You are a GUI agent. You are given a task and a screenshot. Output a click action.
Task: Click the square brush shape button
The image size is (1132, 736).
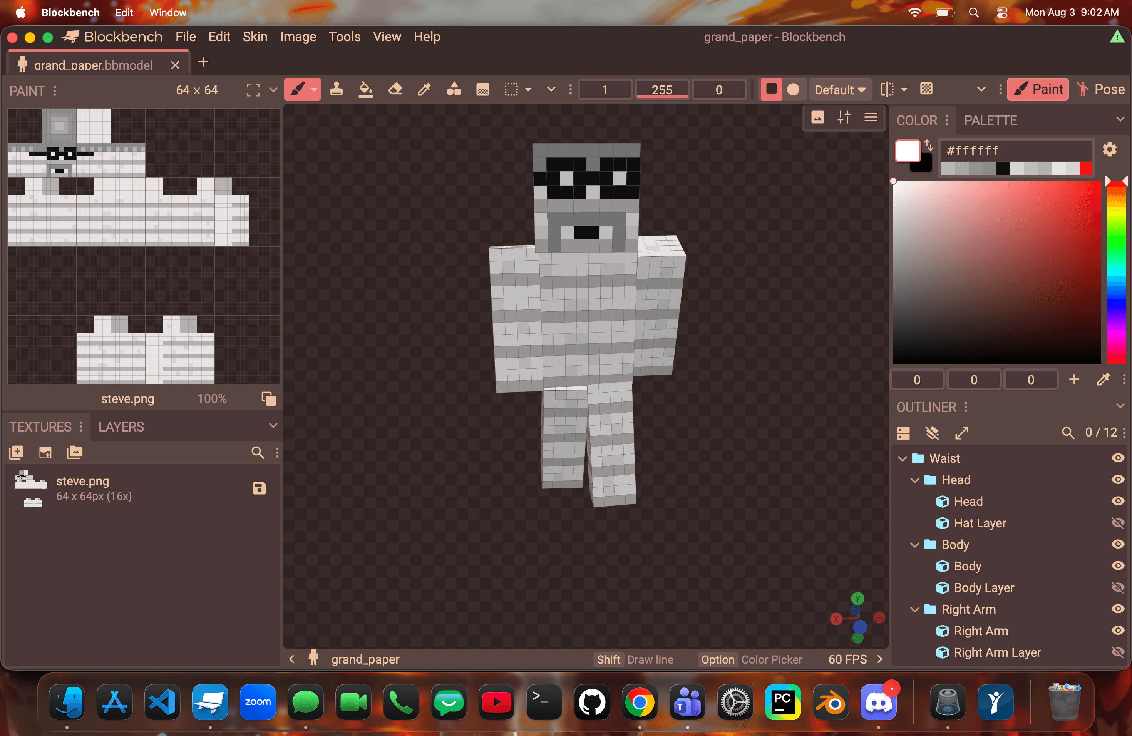click(x=771, y=89)
